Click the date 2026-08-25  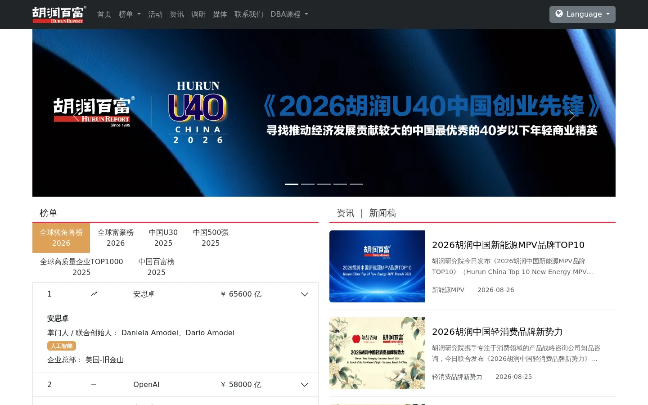[513, 377]
